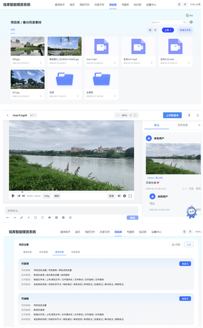Open more options for 全景图 folder

(115, 96)
